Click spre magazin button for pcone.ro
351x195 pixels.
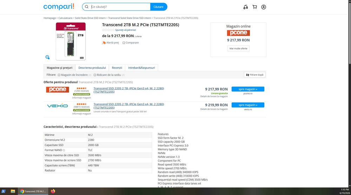[x=248, y=89]
